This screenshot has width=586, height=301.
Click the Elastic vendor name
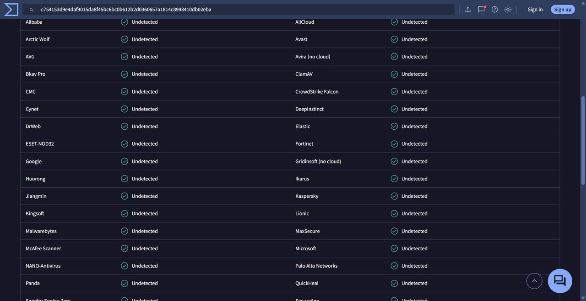(x=303, y=127)
